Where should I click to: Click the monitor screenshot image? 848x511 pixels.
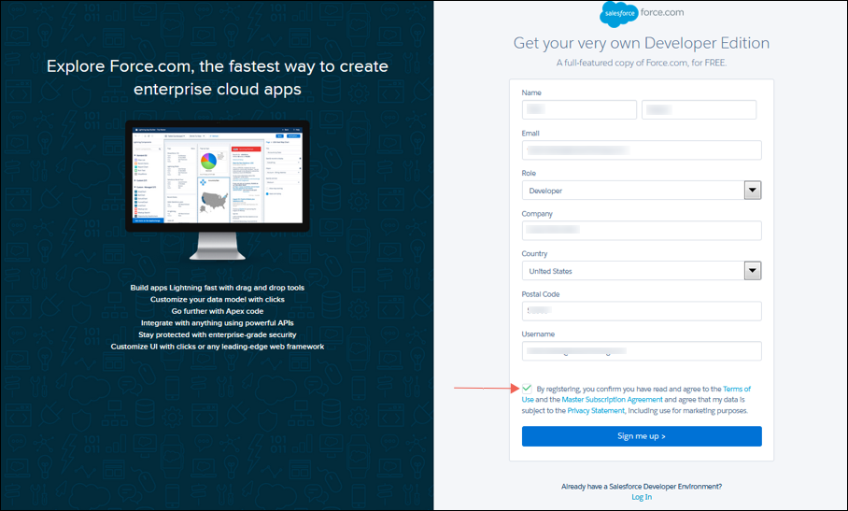pos(218,190)
